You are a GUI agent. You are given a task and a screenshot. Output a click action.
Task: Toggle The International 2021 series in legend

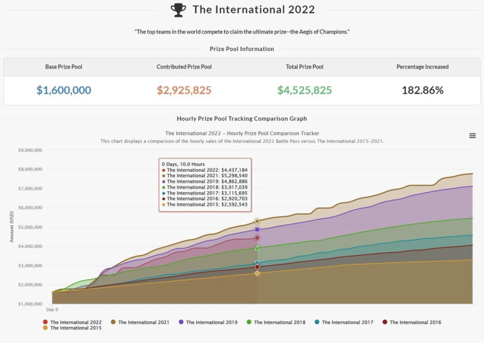(x=140, y=322)
